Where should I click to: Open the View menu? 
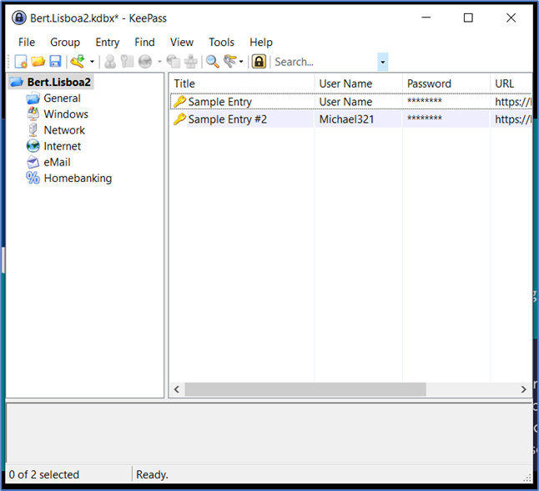(x=182, y=43)
